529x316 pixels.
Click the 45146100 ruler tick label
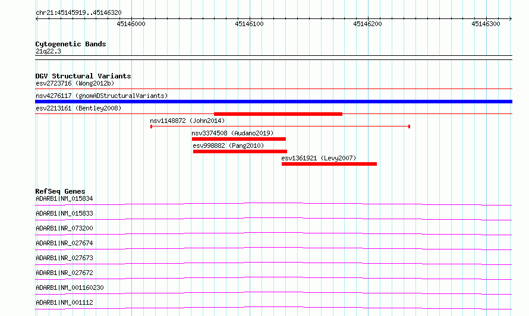[x=249, y=24]
